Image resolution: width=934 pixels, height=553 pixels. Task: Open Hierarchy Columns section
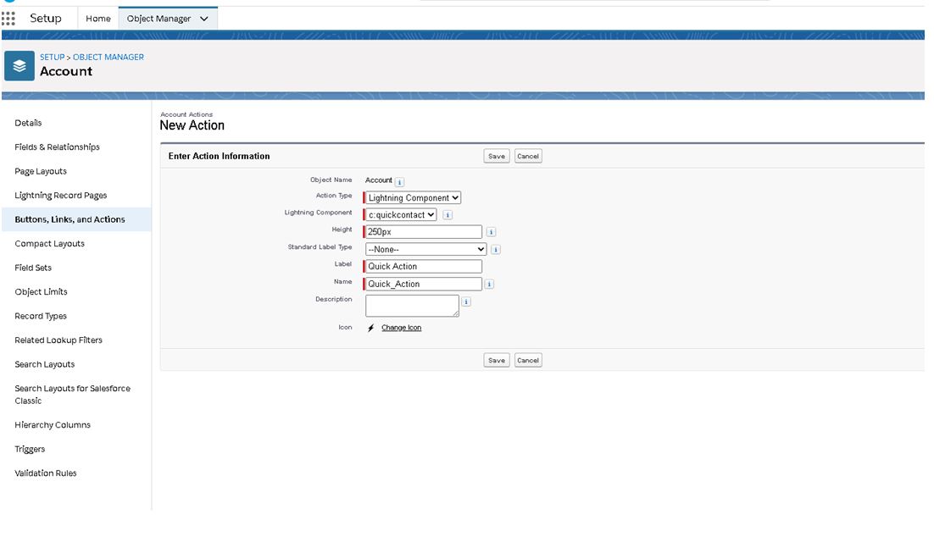pyautogui.click(x=53, y=425)
